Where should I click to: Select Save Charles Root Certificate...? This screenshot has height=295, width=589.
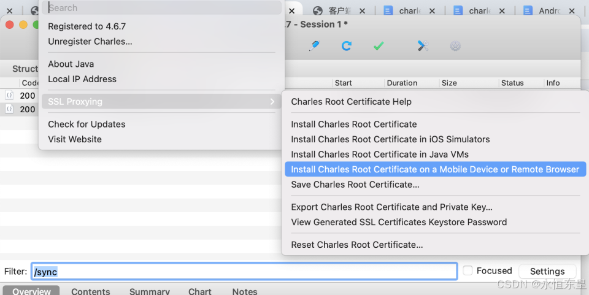tap(355, 184)
